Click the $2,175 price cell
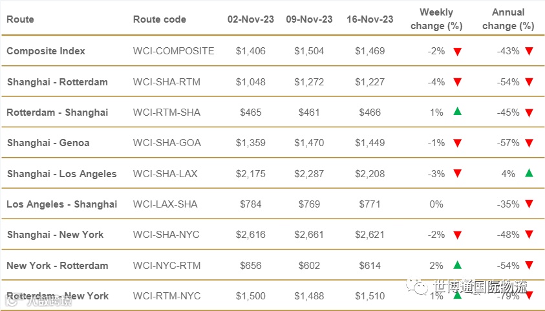 coord(250,173)
